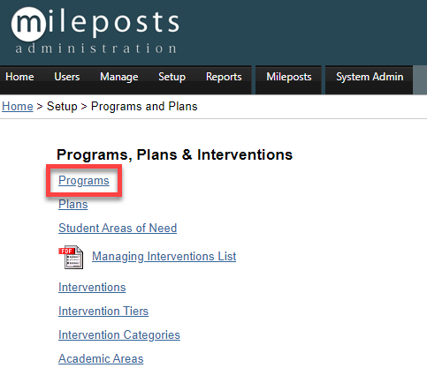Follow the Home breadcrumb link
The height and width of the screenshot is (383, 427).
coord(18,106)
